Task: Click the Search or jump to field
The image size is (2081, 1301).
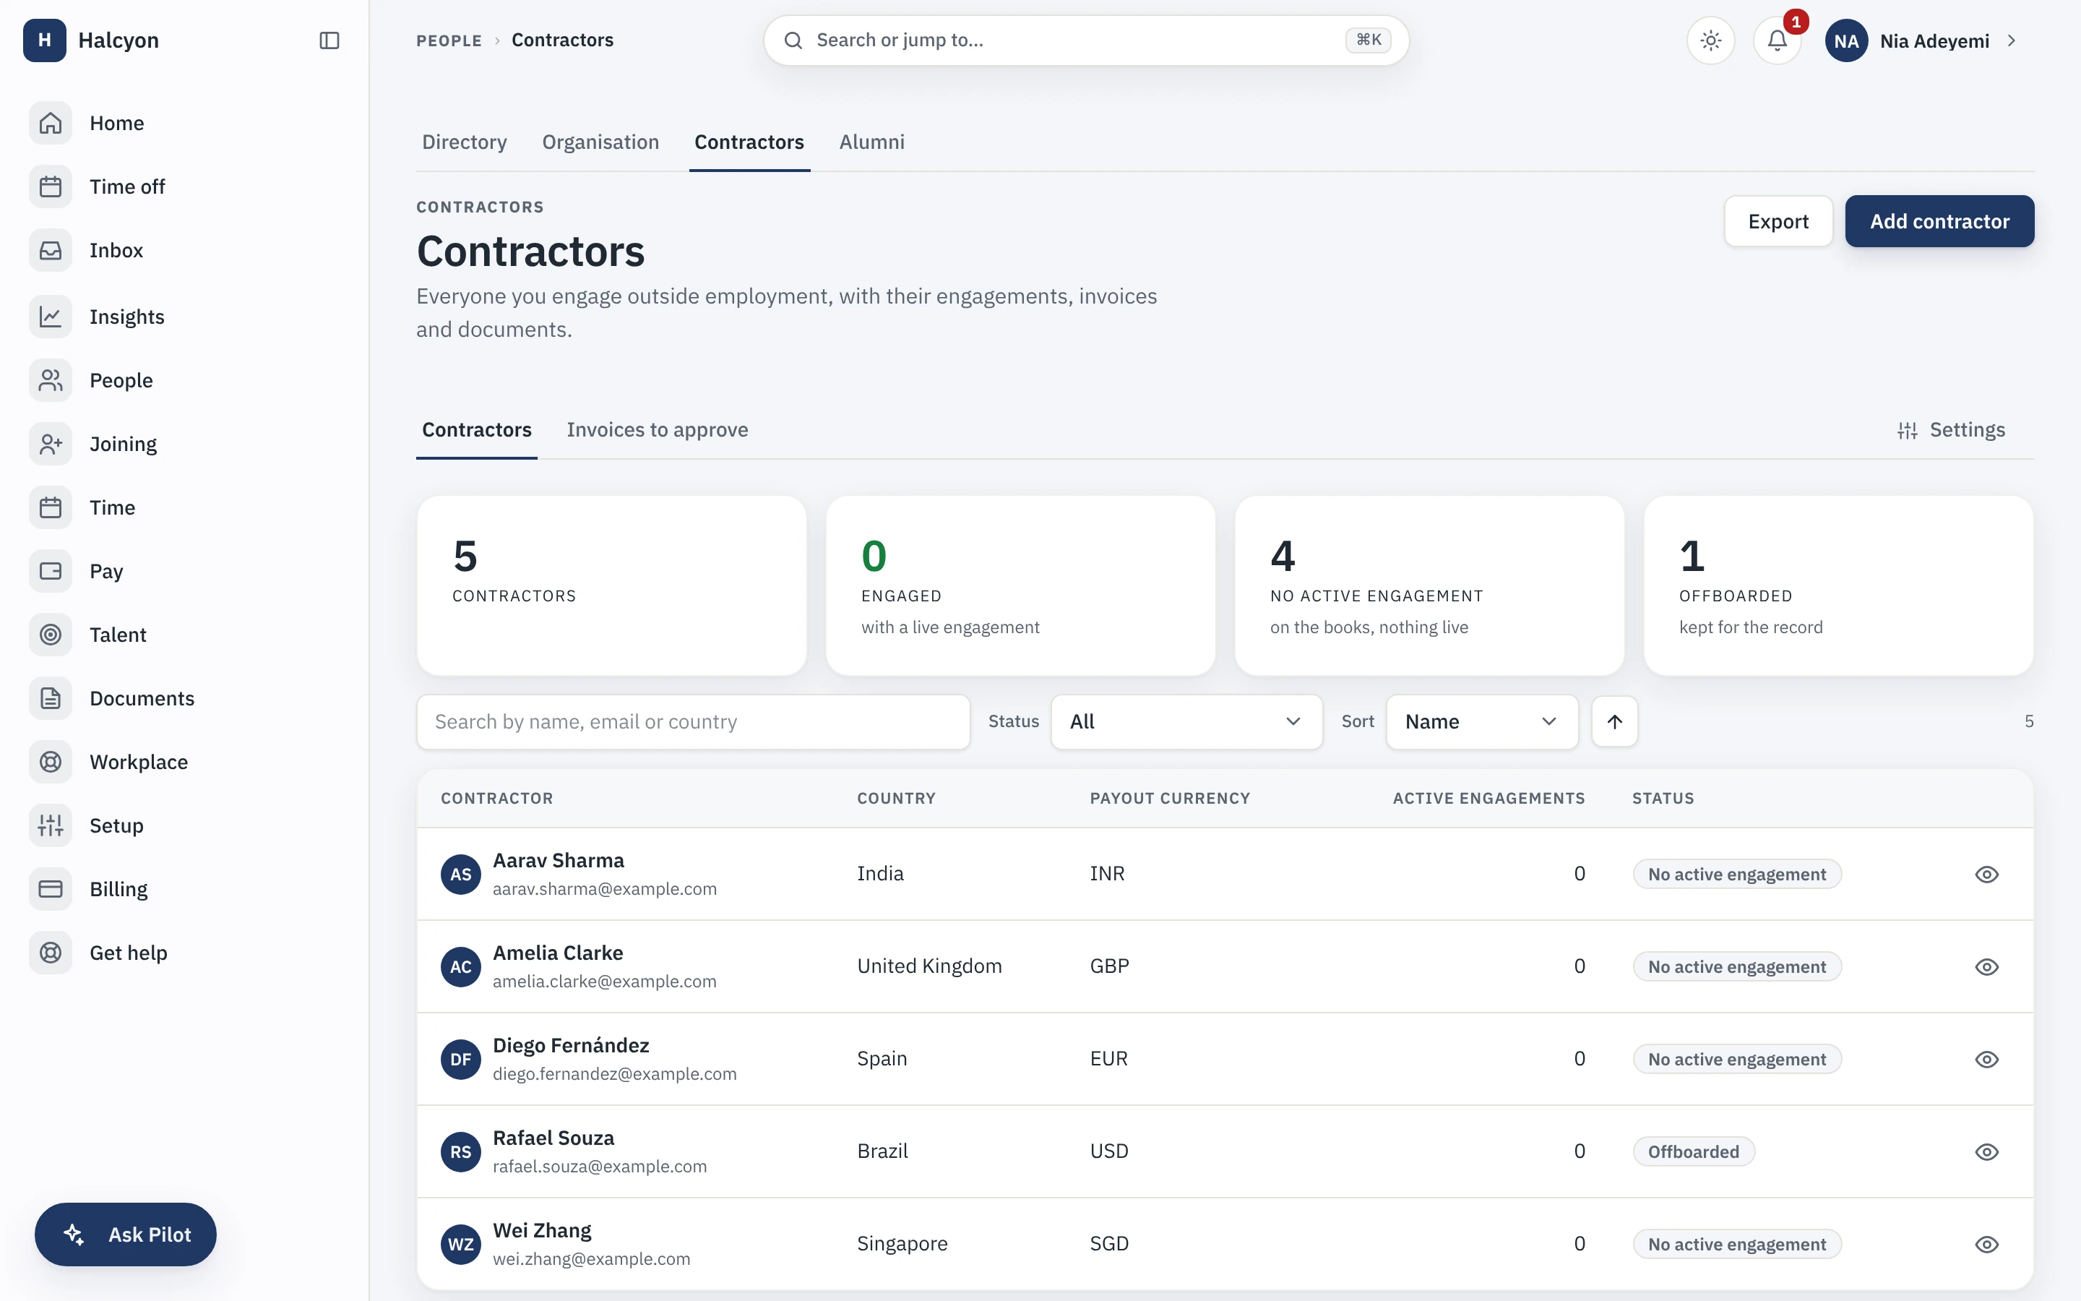Action: click(1086, 40)
